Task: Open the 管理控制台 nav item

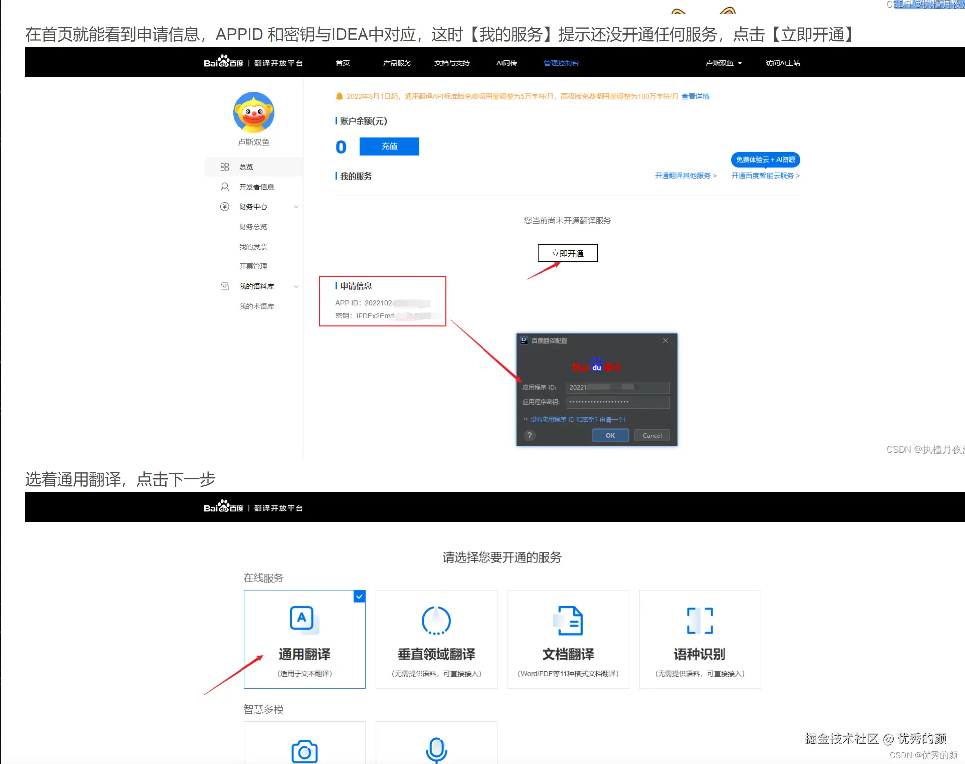Action: 561,63
